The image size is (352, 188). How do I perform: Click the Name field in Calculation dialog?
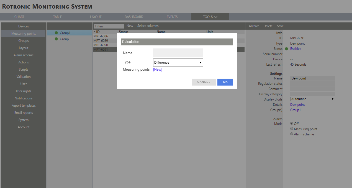click(x=178, y=53)
